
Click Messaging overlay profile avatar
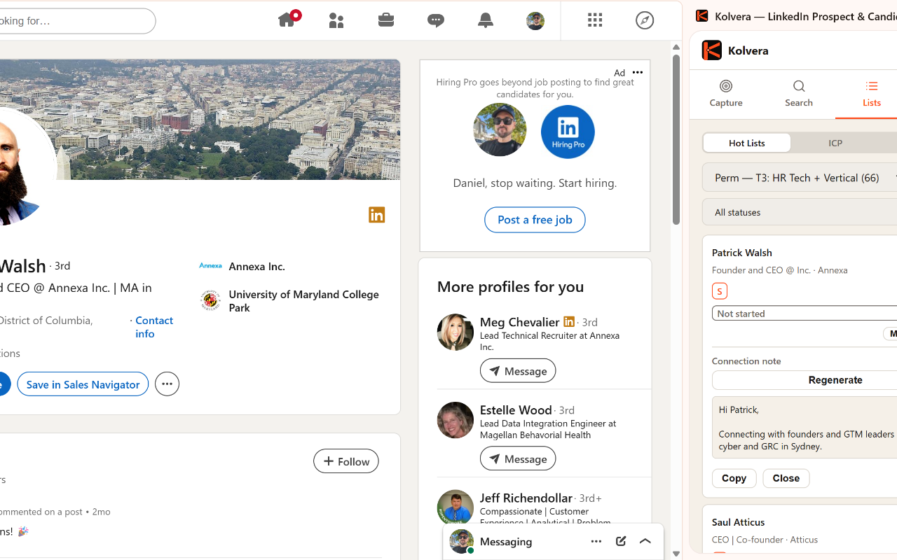(x=461, y=541)
